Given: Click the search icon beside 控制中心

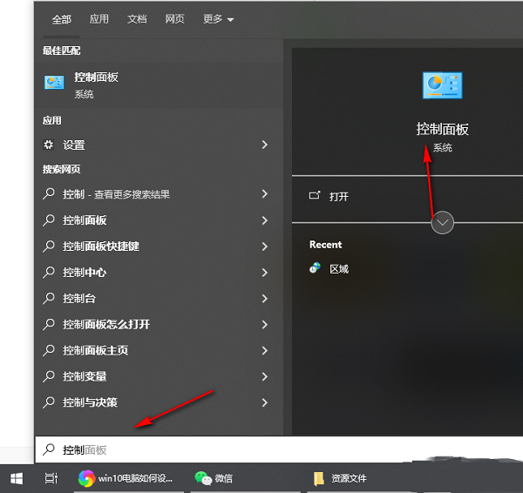Looking at the screenshot, I should tap(49, 273).
